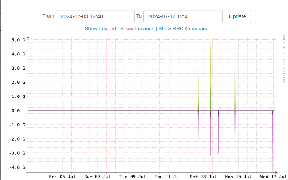The height and width of the screenshot is (180, 288).
Task: Click the green spike reaching 3.0 G
Action: 198,89
